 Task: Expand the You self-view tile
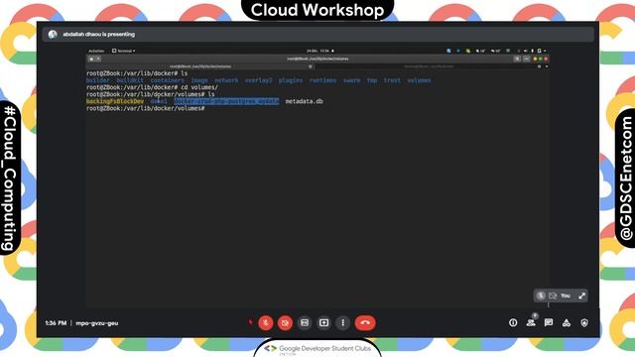(582, 296)
